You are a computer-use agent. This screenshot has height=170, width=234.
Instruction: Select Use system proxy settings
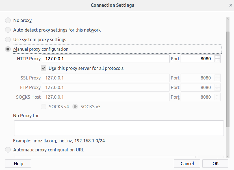(x=8, y=39)
